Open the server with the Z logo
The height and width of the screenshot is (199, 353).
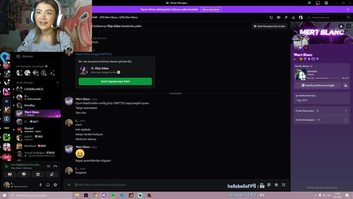pyautogui.click(x=7, y=119)
